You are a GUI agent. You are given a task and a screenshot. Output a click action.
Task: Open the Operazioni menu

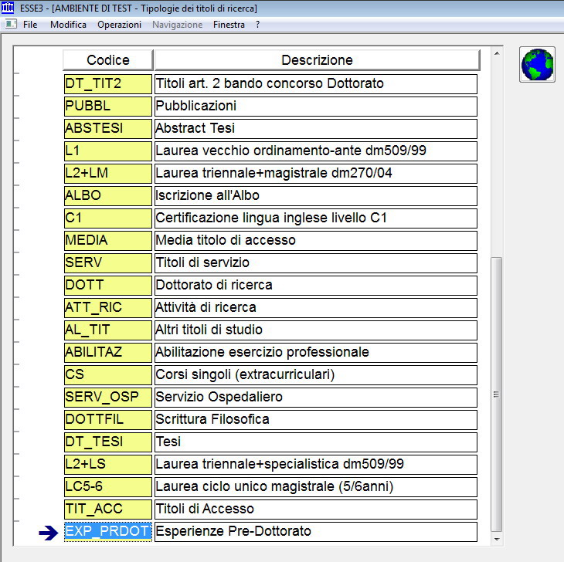point(119,25)
